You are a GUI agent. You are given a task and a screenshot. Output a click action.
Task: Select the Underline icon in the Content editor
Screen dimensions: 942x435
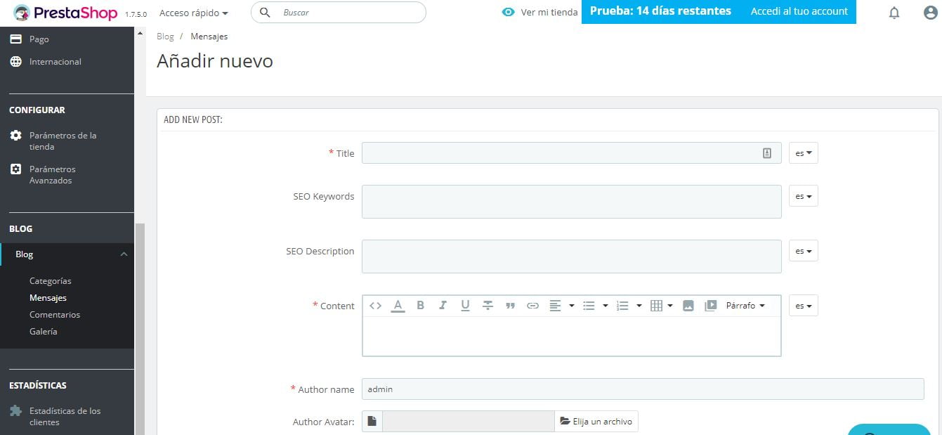465,305
